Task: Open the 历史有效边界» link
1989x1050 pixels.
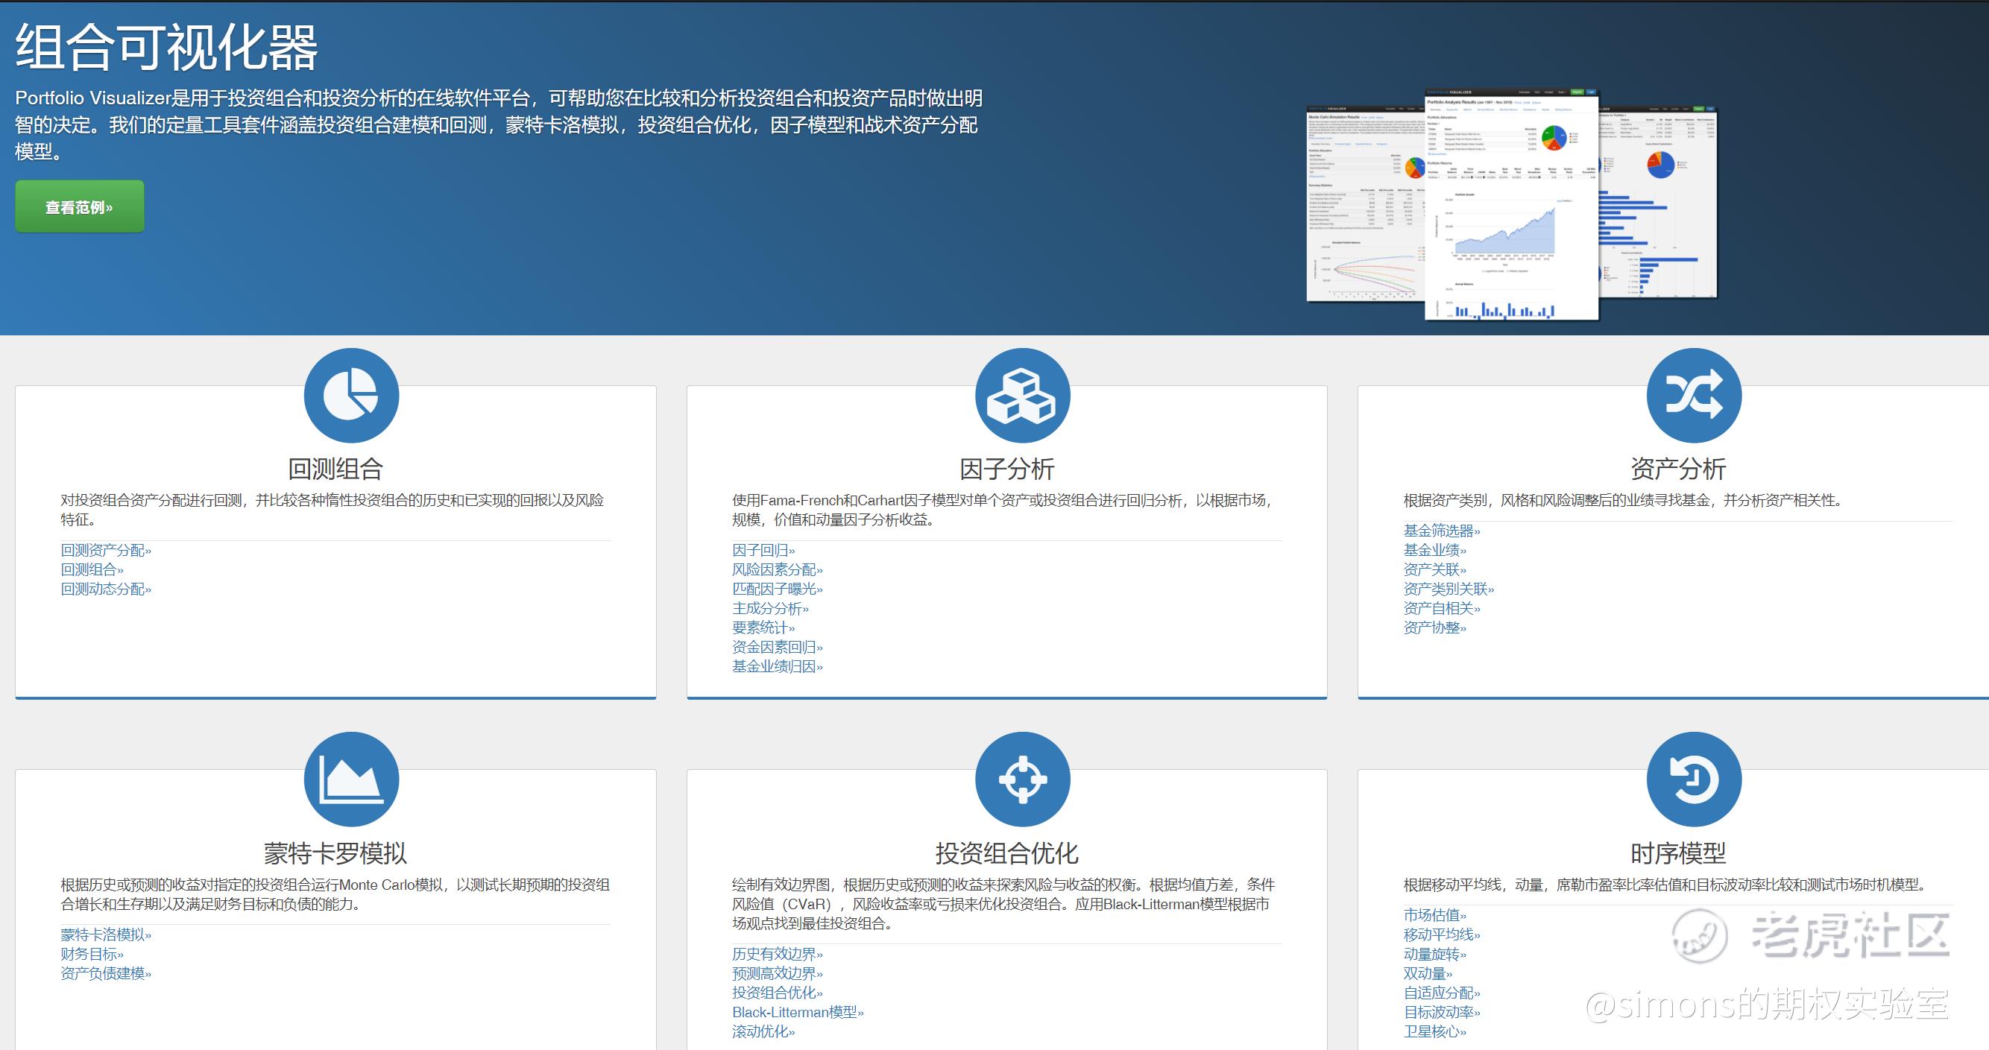Action: (778, 955)
